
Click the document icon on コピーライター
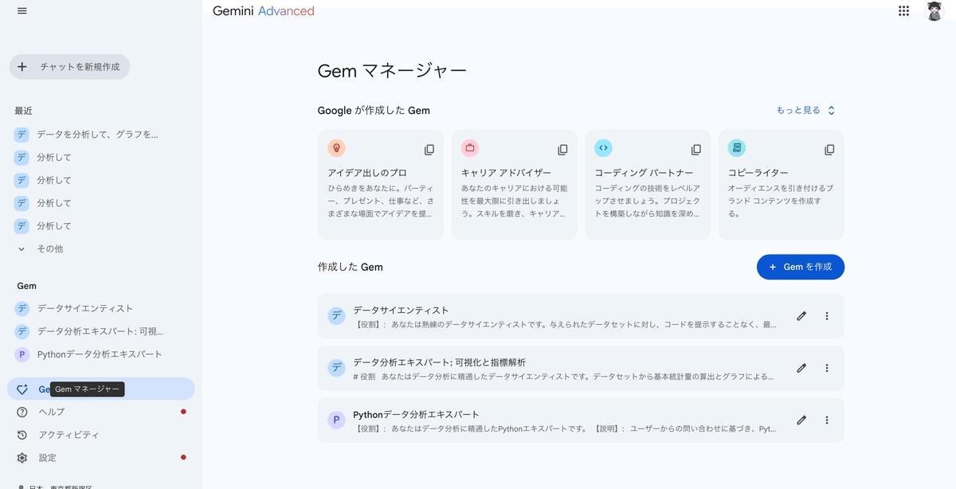tap(737, 147)
